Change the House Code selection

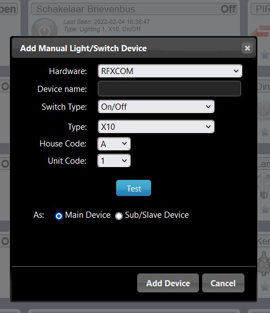pyautogui.click(x=114, y=144)
